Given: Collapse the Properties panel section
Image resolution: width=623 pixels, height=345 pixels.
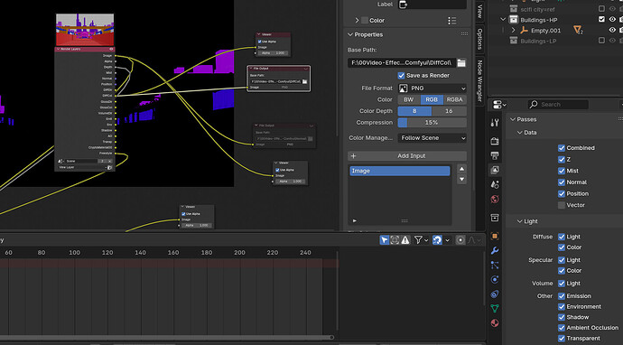Looking at the screenshot, I should (x=350, y=34).
